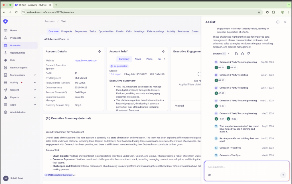The height and width of the screenshot is (184, 292).
Task: Switch to the Tasks tab
Action: (93, 31)
